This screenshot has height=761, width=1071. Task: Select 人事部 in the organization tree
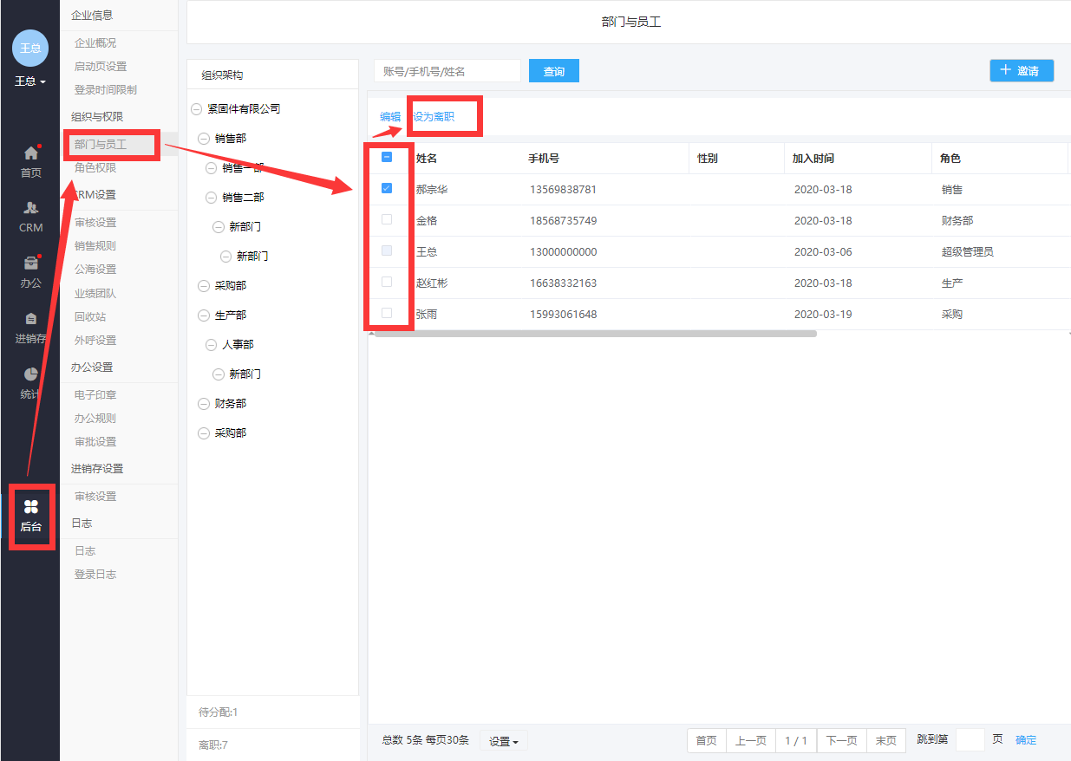click(238, 345)
